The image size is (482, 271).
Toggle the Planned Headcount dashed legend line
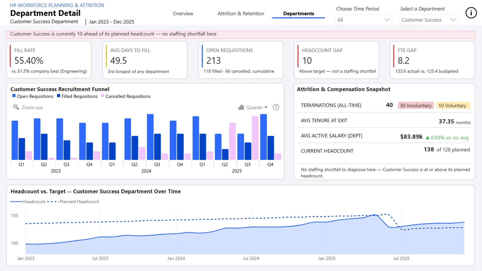(73, 201)
